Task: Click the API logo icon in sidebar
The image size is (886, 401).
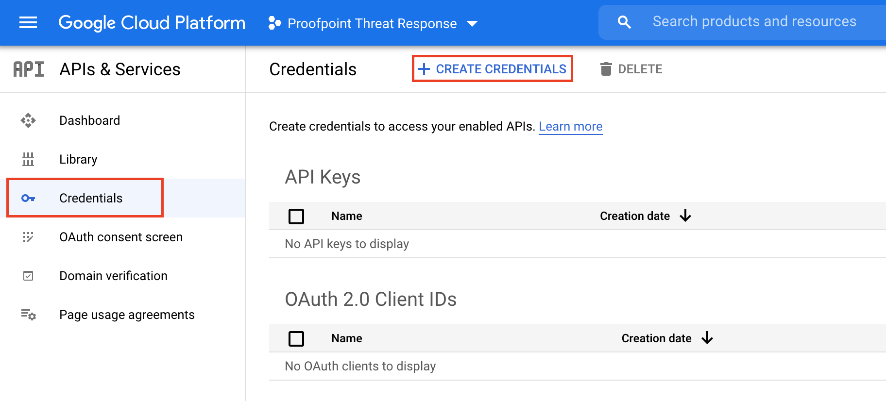Action: pyautogui.click(x=29, y=69)
